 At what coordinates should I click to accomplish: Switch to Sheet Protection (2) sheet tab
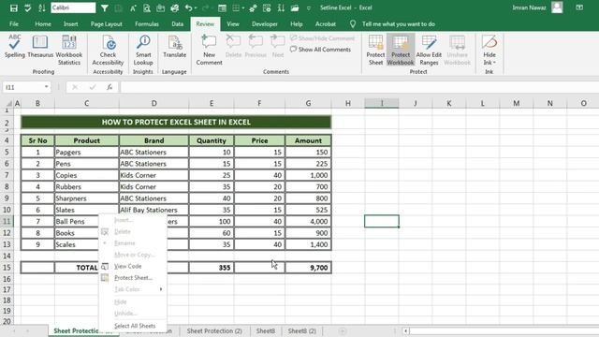[x=214, y=330]
